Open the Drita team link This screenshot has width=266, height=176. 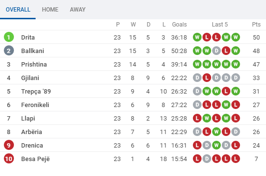click(x=28, y=37)
